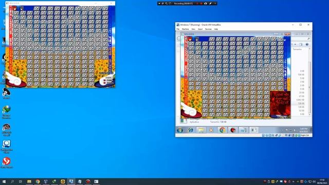Open the red recorder app on host taskbar
Screen dimensions: 329x185
tap(88, 181)
